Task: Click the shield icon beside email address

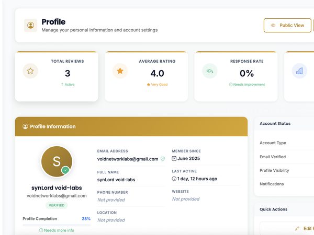Action: (x=163, y=159)
